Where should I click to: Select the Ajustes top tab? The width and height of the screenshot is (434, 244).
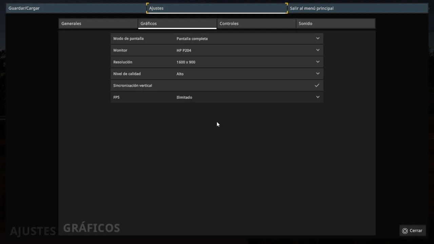(217, 8)
